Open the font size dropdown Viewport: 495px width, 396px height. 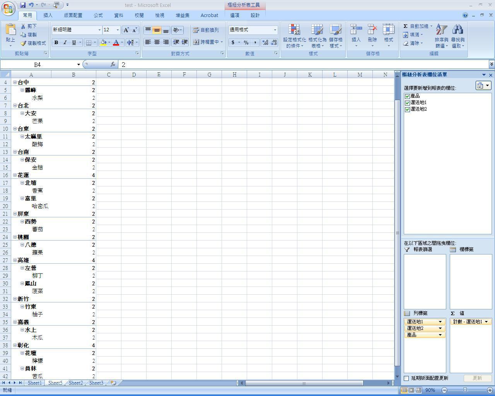pos(118,30)
